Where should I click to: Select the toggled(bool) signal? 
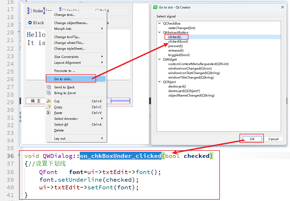(179, 55)
